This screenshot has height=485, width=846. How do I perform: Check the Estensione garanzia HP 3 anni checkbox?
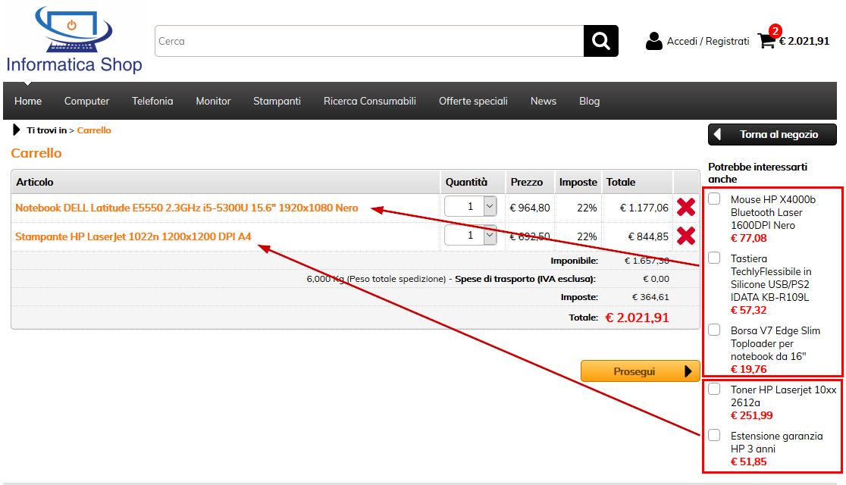pyautogui.click(x=714, y=436)
